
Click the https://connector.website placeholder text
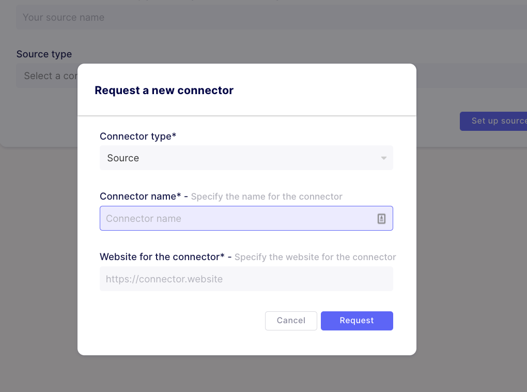coord(164,279)
